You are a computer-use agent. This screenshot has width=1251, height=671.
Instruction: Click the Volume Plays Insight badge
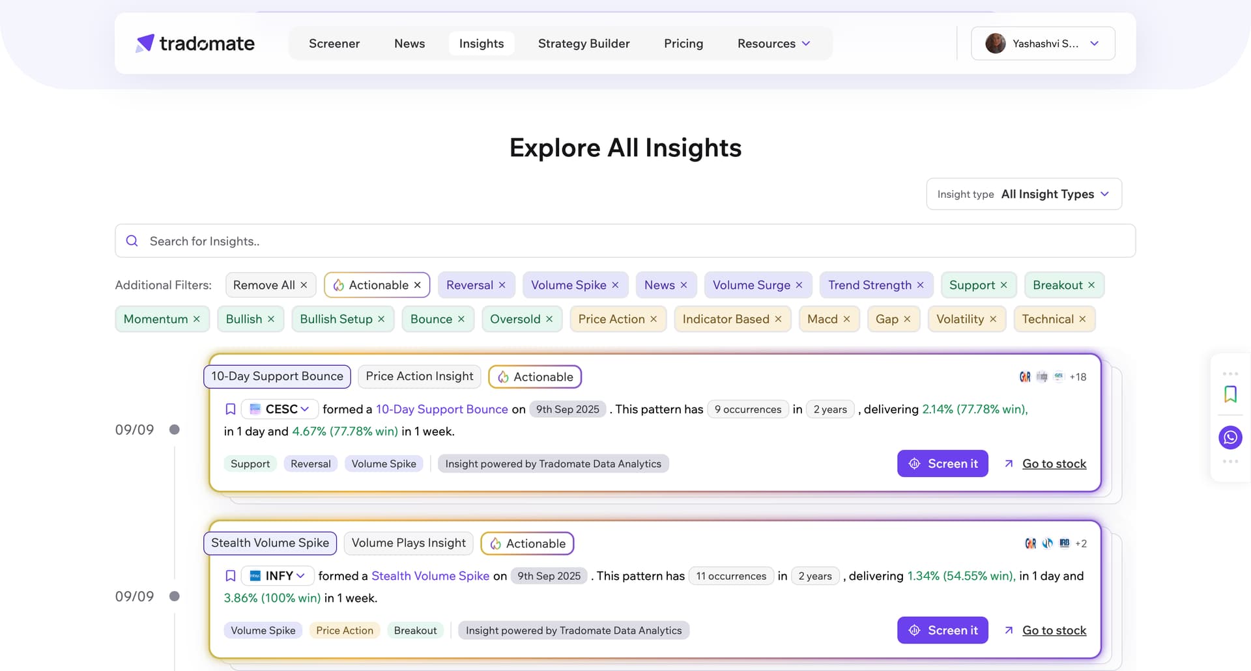tap(409, 543)
